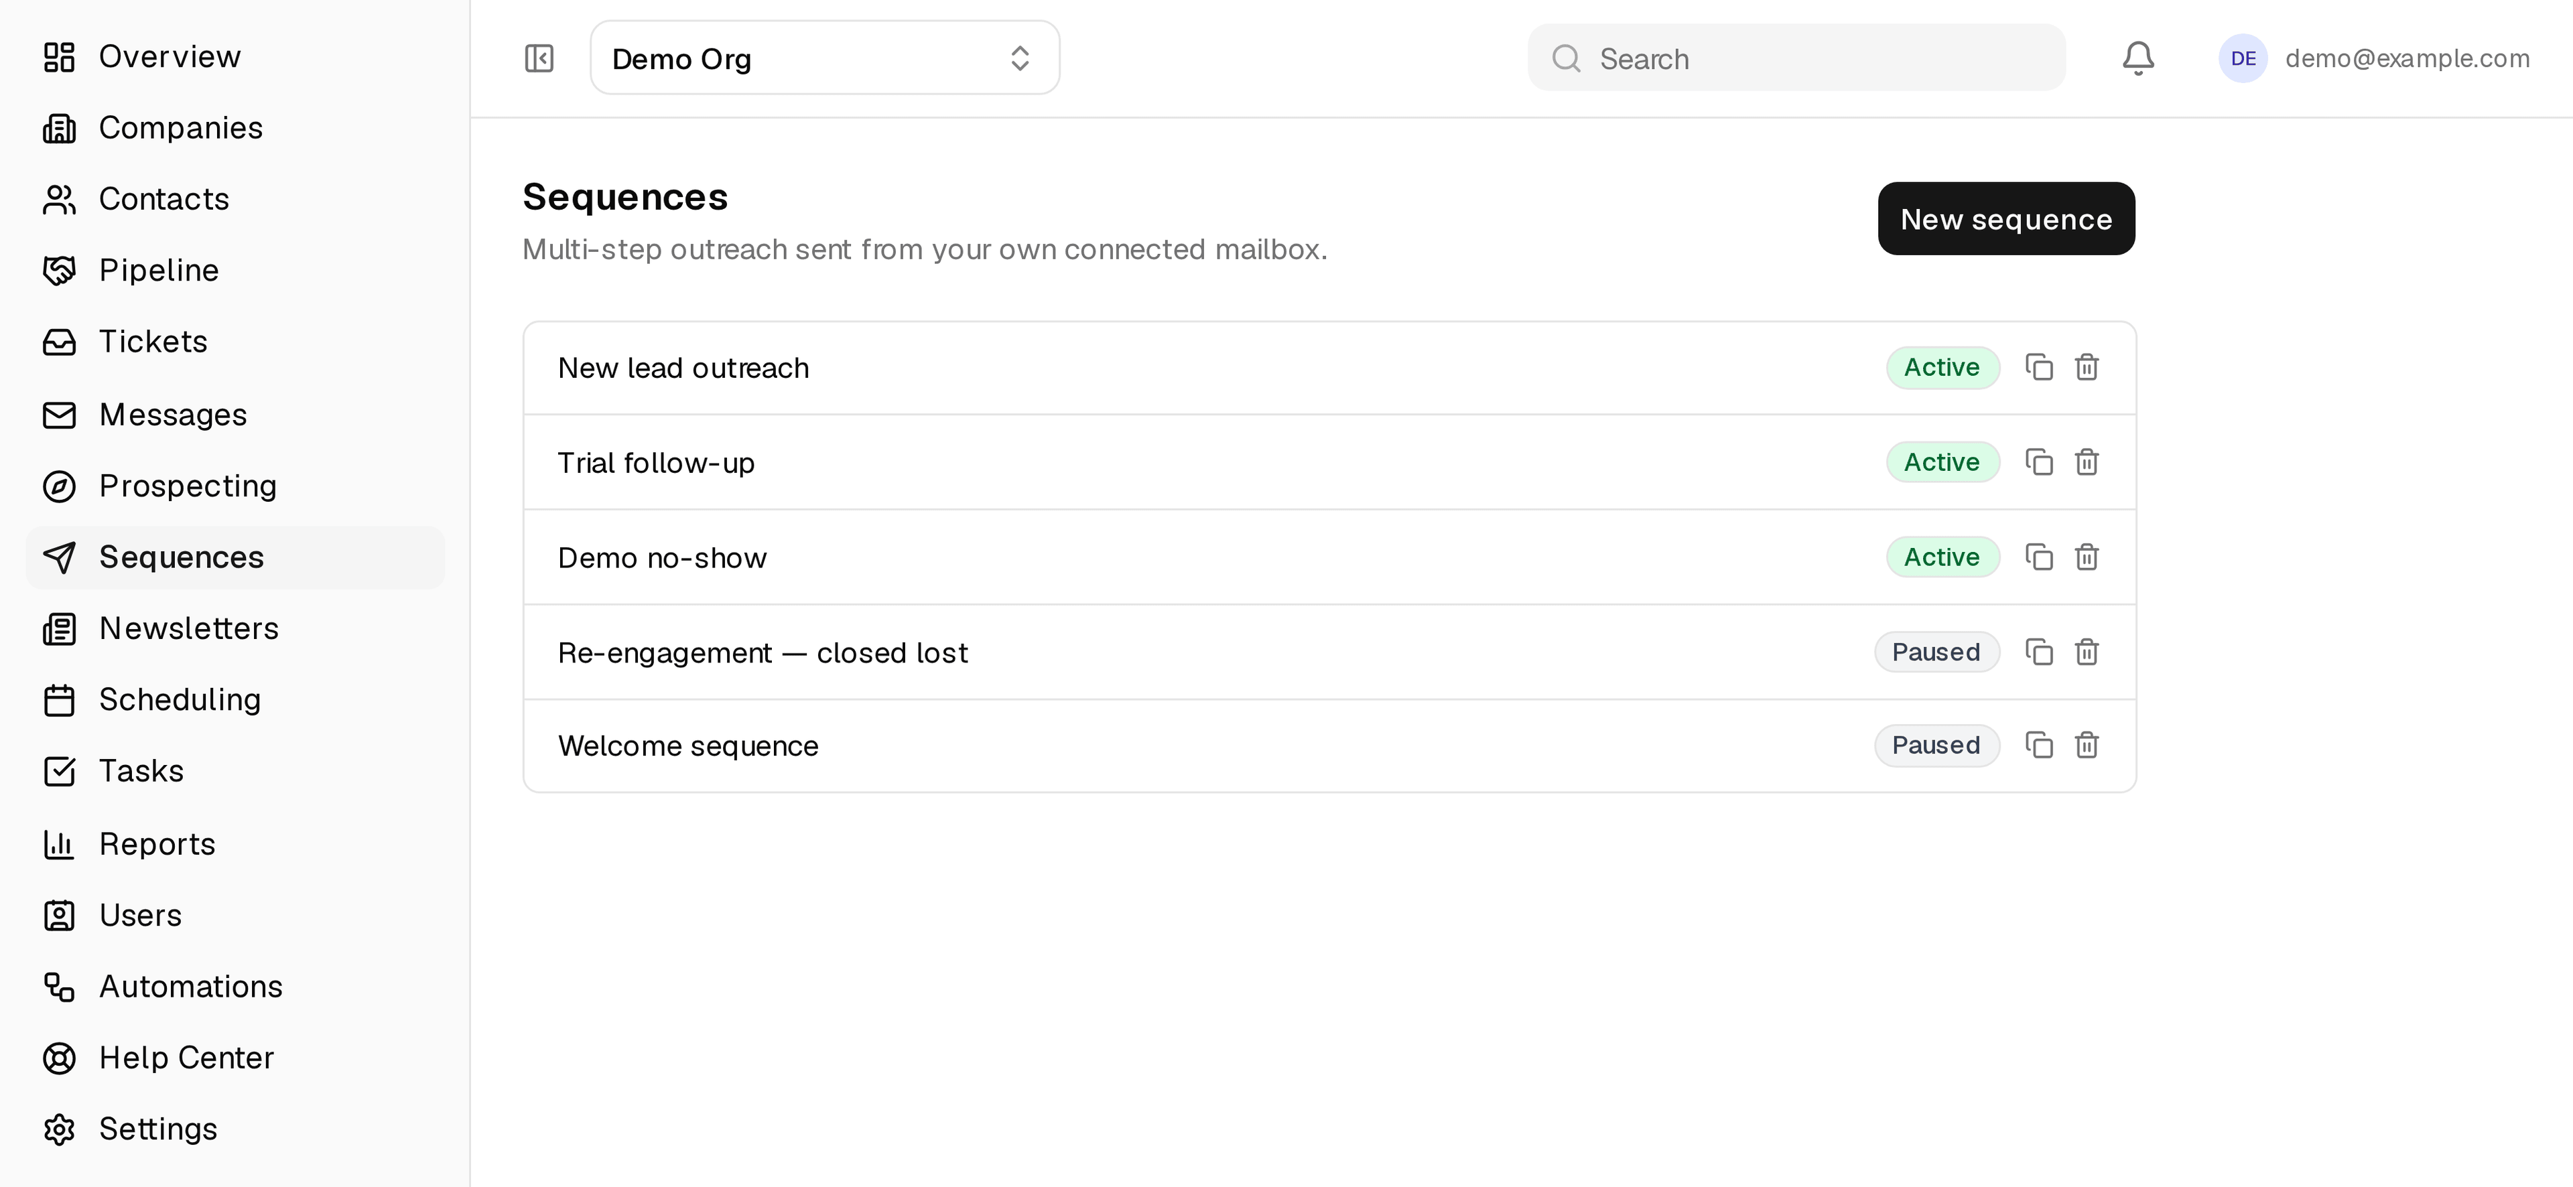The image size is (2573, 1187).
Task: Click the search magnifier icon
Action: (x=1565, y=59)
